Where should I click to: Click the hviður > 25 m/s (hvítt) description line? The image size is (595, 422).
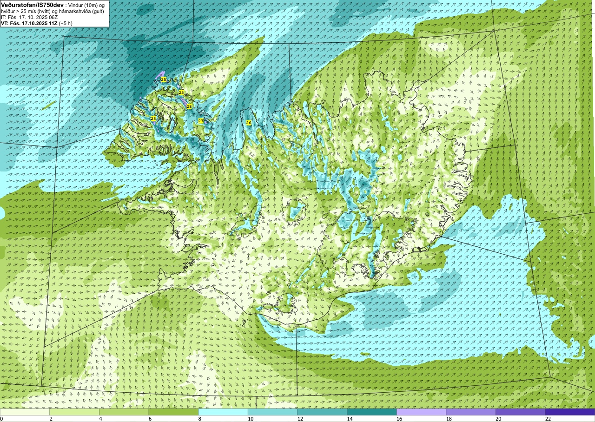click(x=53, y=11)
